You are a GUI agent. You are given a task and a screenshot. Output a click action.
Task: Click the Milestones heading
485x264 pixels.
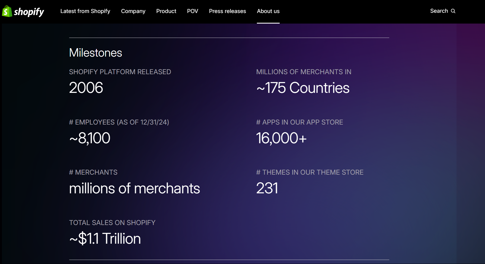click(x=95, y=53)
